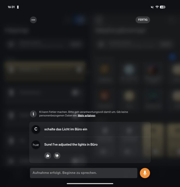This screenshot has height=187, width=180.
Task: Open the Mehr erfahren link
Action: coord(87,116)
